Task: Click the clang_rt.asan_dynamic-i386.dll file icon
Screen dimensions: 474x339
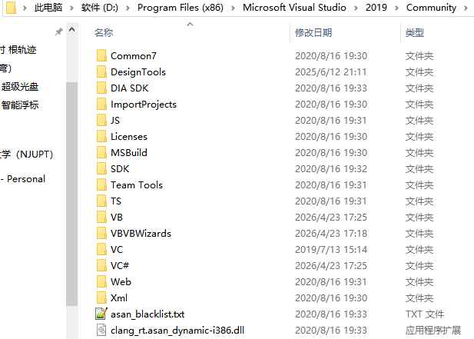Action: tap(101, 330)
